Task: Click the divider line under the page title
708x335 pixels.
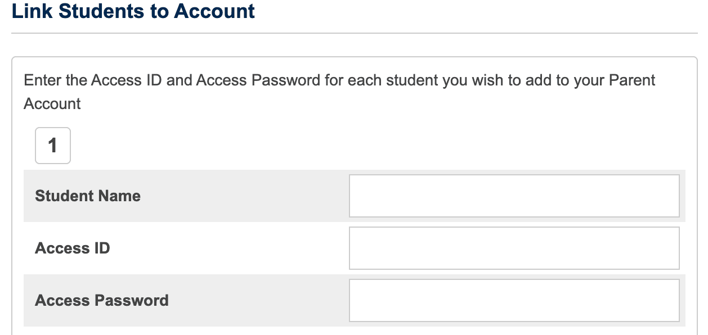Action: (354, 32)
